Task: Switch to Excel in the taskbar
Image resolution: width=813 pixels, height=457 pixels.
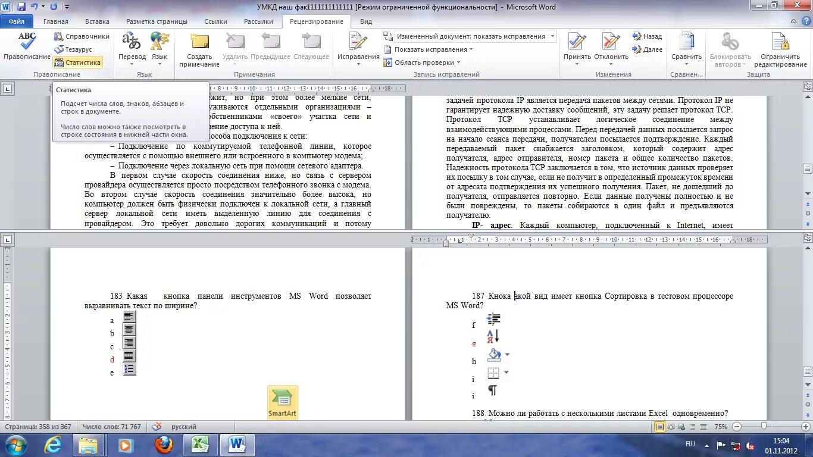Action: tap(200, 445)
